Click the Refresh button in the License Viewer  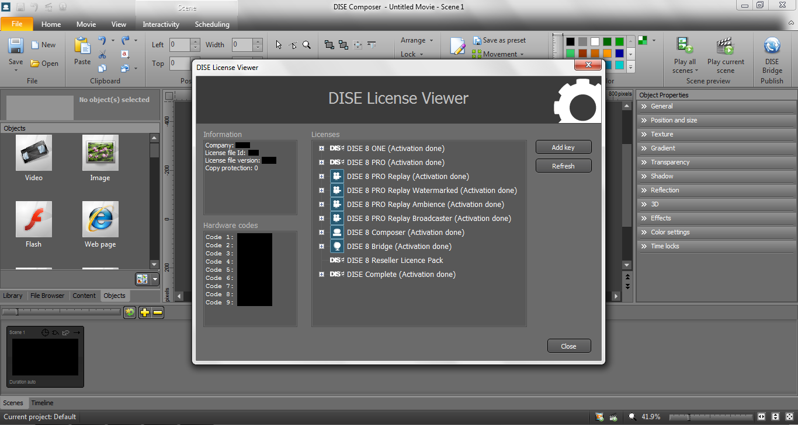[x=563, y=166]
